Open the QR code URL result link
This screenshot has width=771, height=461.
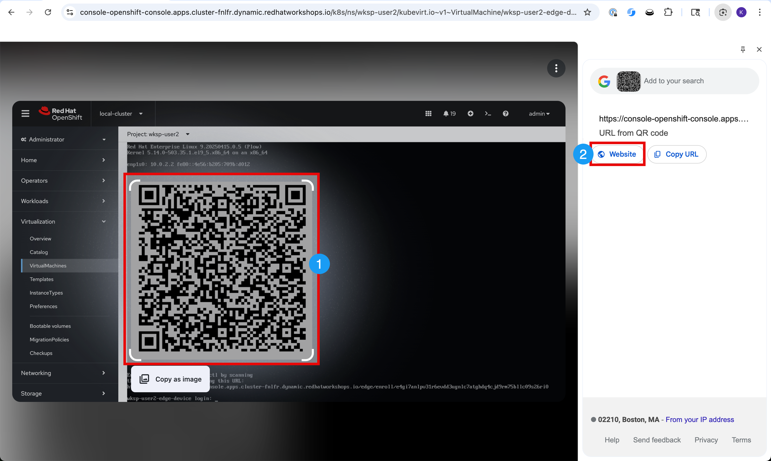(x=673, y=119)
